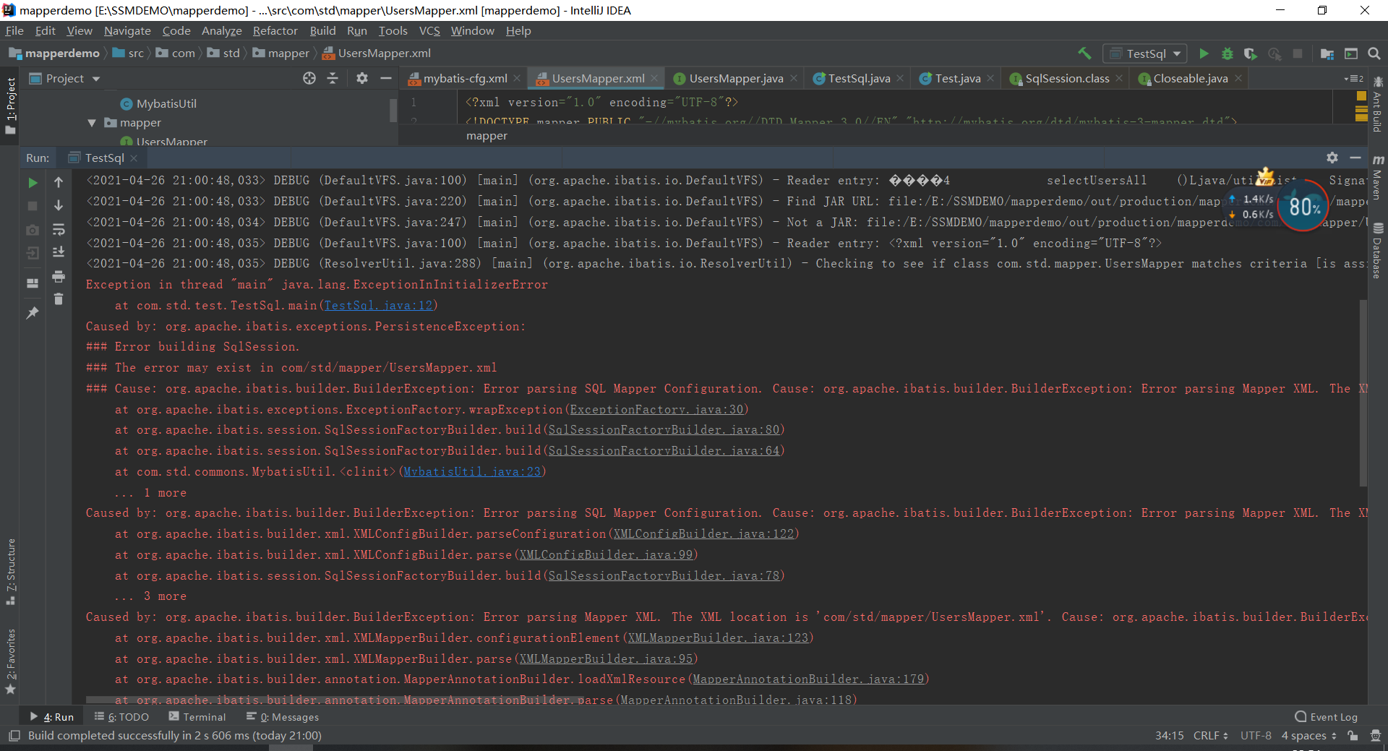Open the VCS menu

[429, 30]
